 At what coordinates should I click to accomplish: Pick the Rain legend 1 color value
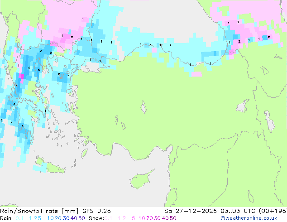pyautogui.click(x=30, y=218)
